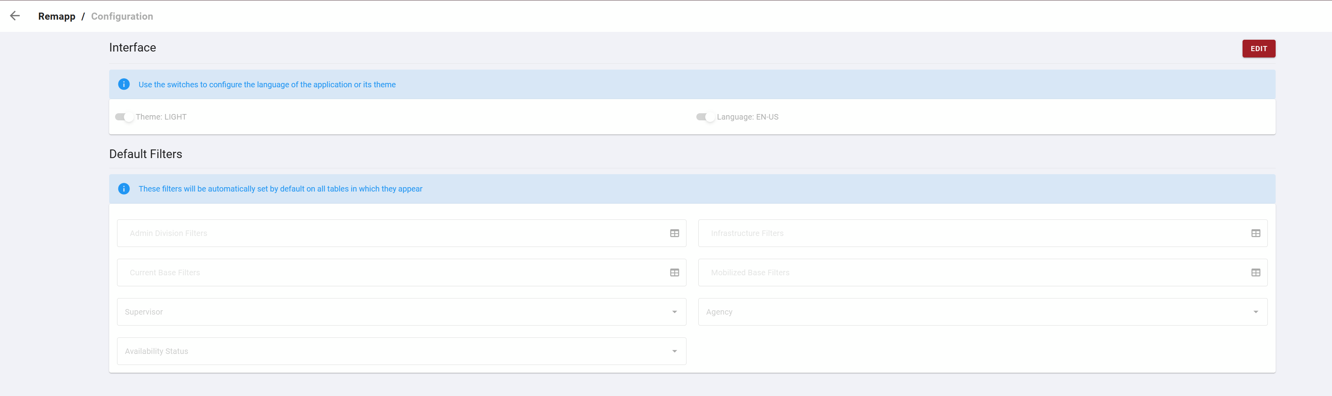Click the Infrastructure Filters field
1332x396 pixels.
[x=982, y=233]
